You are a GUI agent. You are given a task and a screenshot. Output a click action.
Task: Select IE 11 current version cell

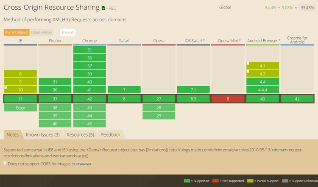tap(20, 99)
